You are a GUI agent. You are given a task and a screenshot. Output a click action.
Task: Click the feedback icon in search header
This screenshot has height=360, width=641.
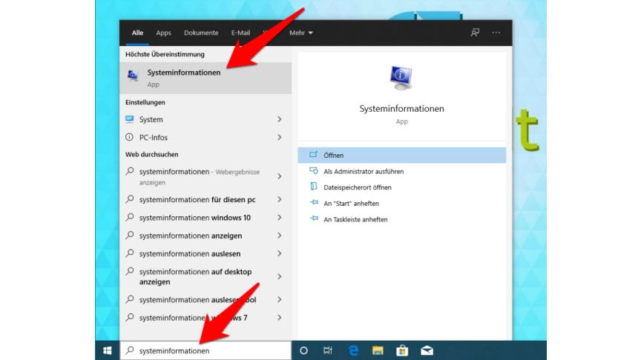click(475, 33)
